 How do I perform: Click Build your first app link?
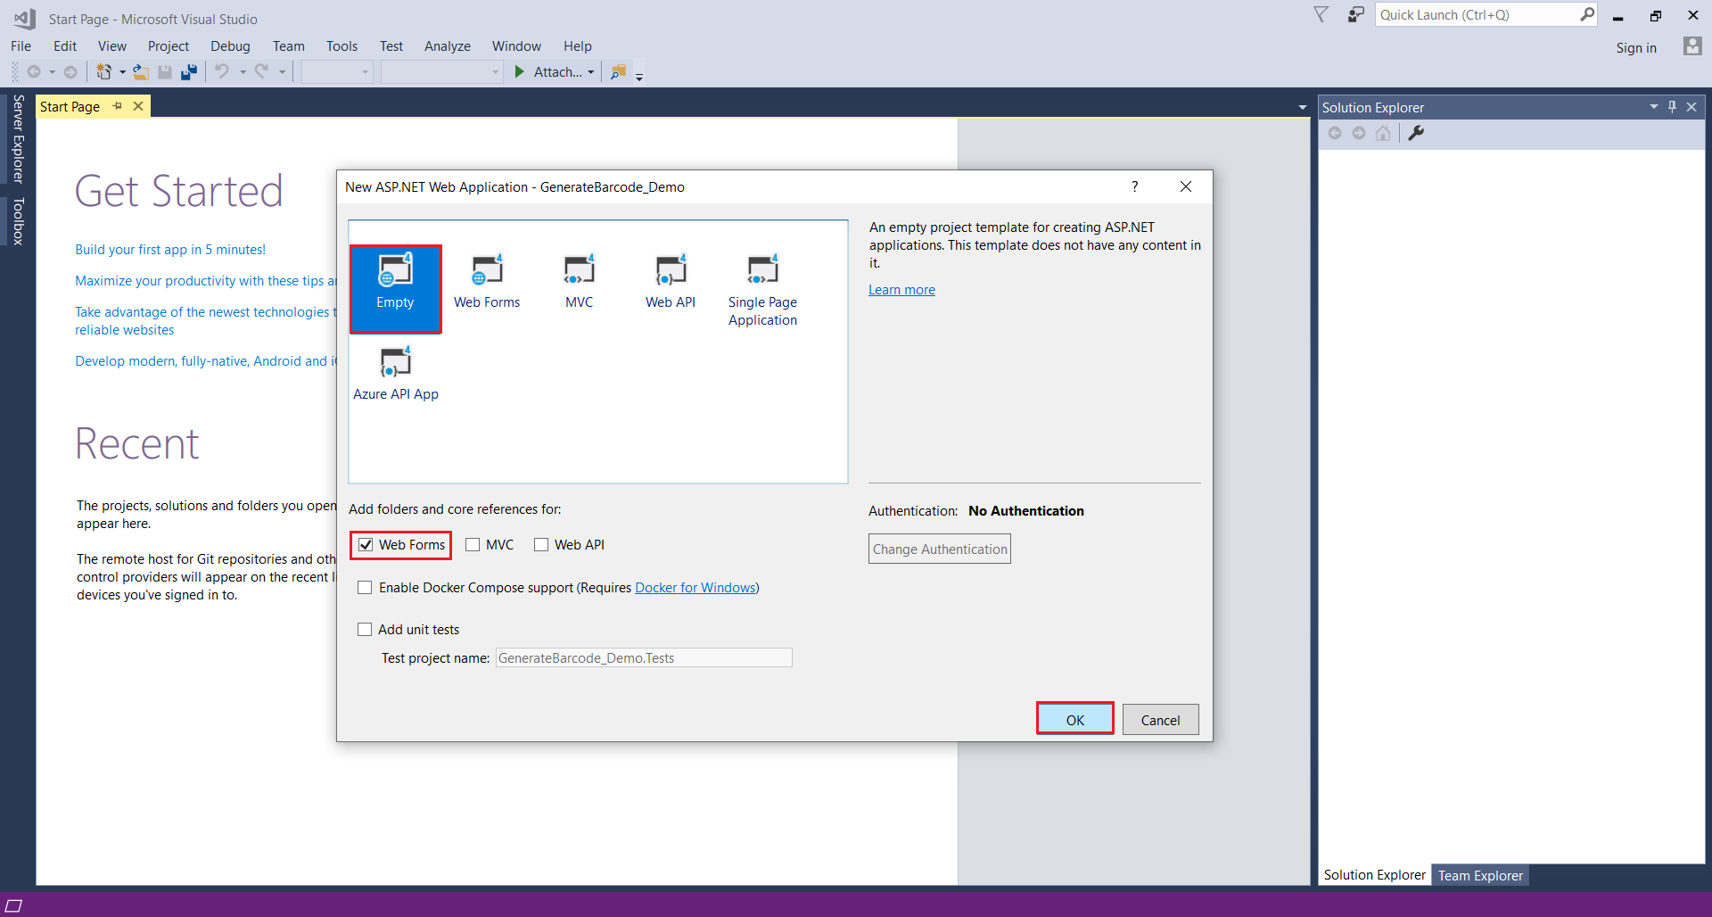[x=170, y=250]
